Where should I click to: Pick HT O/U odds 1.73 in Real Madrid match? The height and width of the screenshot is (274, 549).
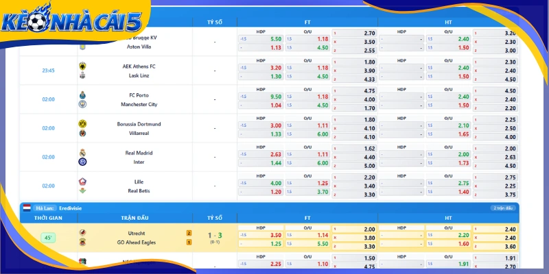click(449, 163)
